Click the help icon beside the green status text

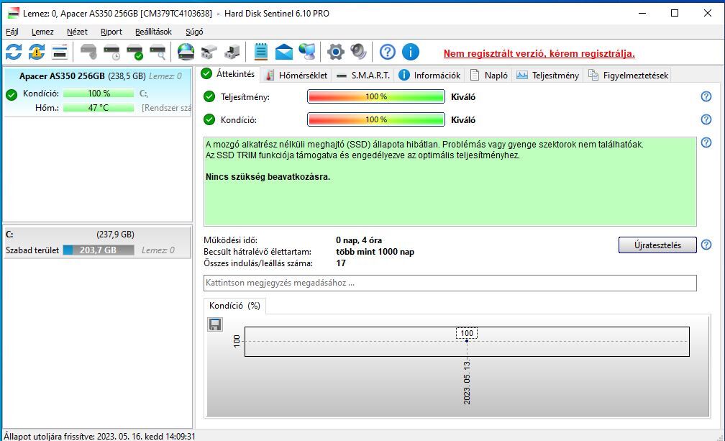[x=706, y=142]
